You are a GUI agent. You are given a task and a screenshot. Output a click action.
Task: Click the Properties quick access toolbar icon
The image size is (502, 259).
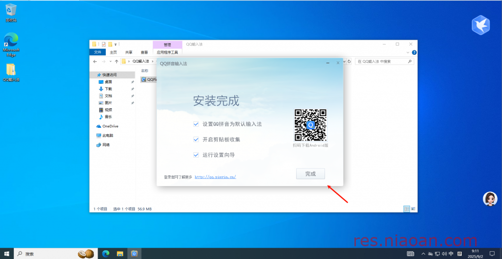click(104, 45)
